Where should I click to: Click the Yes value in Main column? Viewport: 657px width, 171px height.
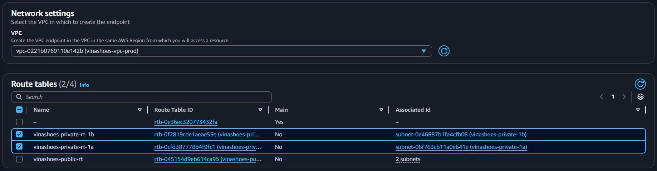point(279,122)
